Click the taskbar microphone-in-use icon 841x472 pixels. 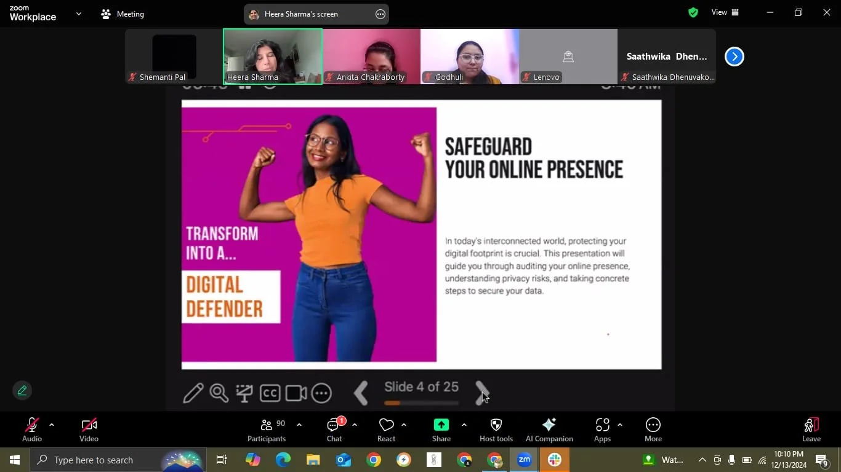(x=732, y=460)
